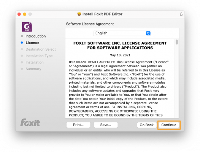Click the yellow minimize window button

point(25,14)
